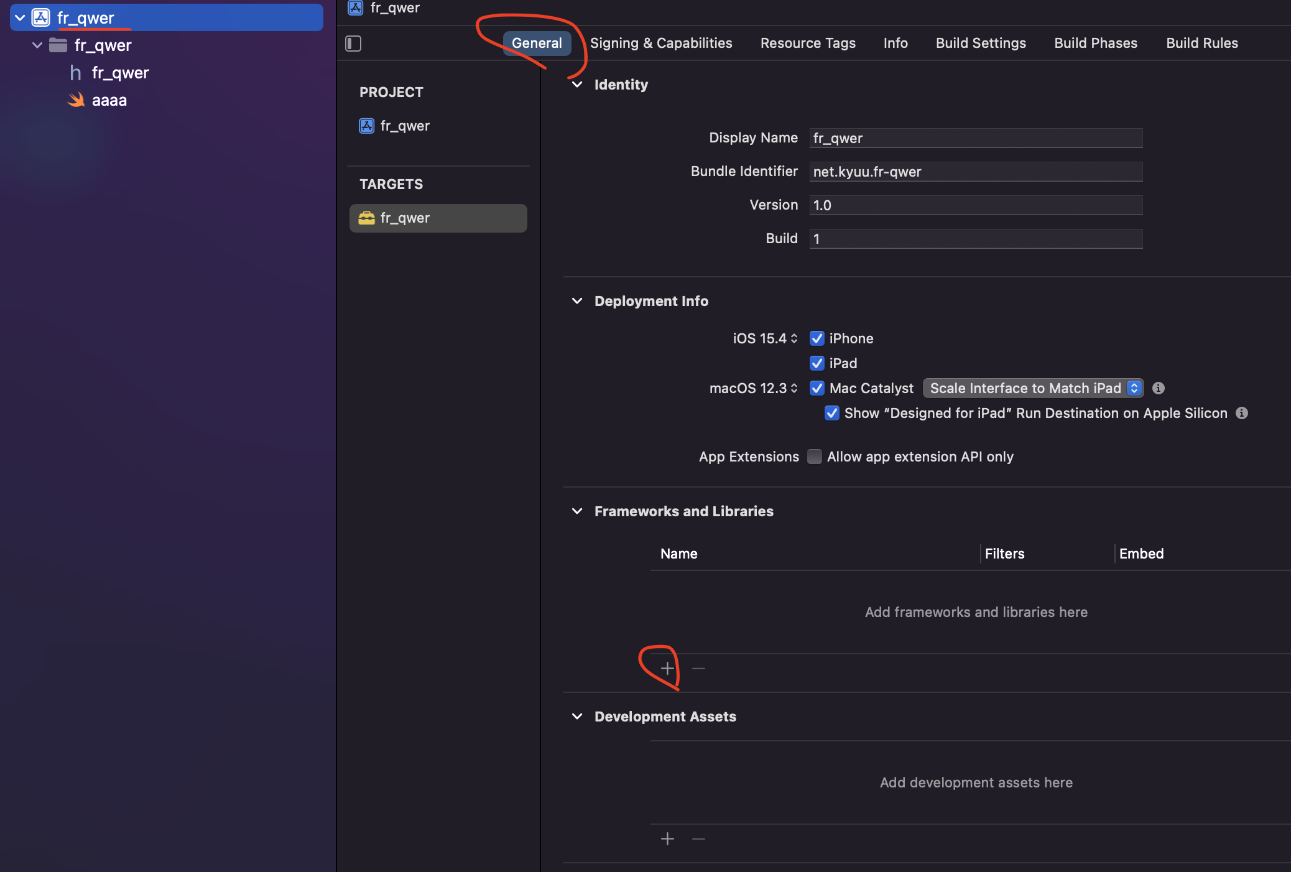Viewport: 1291px width, 872px height.
Task: Click the minus button under Frameworks and Libraries
Action: (698, 669)
